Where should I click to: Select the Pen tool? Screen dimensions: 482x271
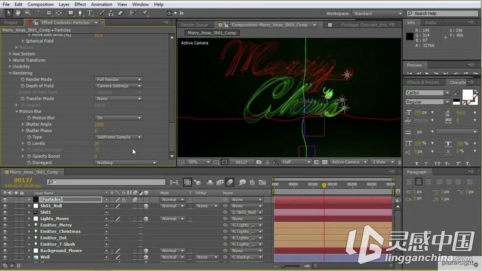(80, 13)
